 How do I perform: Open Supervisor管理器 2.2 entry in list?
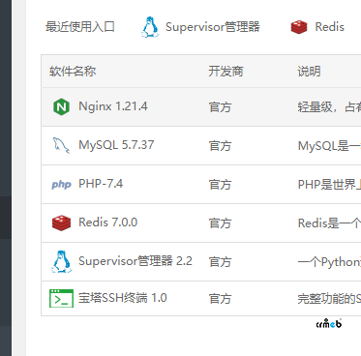click(x=135, y=261)
